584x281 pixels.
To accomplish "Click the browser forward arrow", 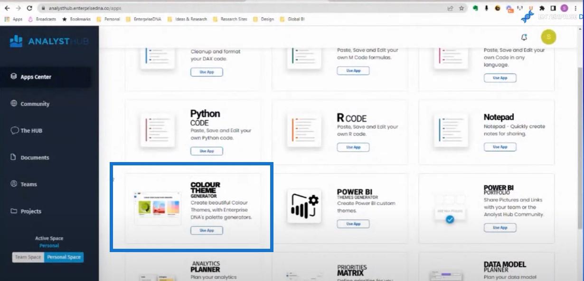I will [x=19, y=8].
